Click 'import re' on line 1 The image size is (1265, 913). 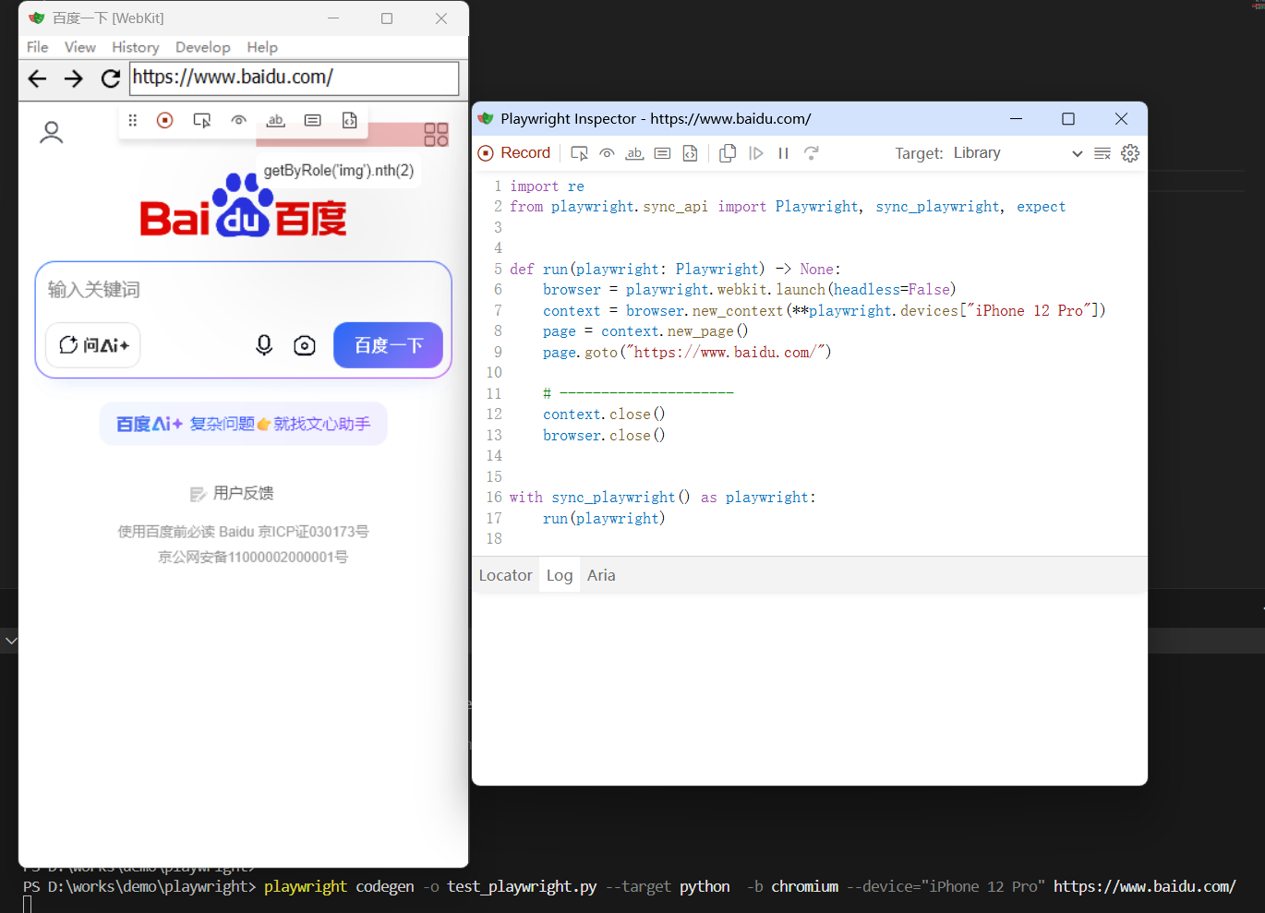click(547, 186)
